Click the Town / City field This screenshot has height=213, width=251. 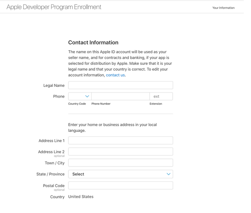pyautogui.click(x=121, y=163)
